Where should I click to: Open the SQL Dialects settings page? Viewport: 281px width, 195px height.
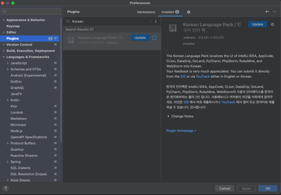pyautogui.click(x=20, y=168)
